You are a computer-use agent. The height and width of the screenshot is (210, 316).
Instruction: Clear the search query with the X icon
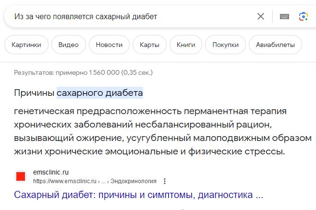coord(261,16)
